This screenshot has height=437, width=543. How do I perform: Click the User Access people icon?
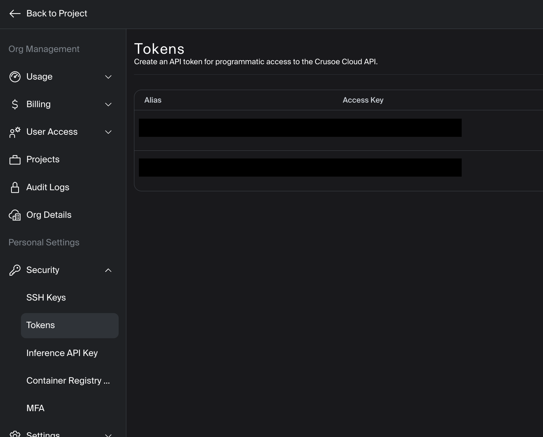point(15,132)
